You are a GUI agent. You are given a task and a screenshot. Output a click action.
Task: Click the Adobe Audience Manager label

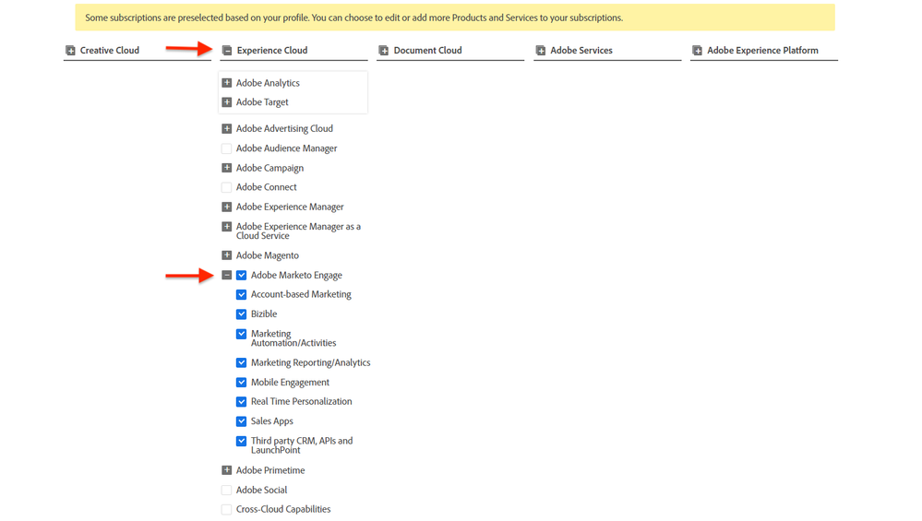pos(286,148)
